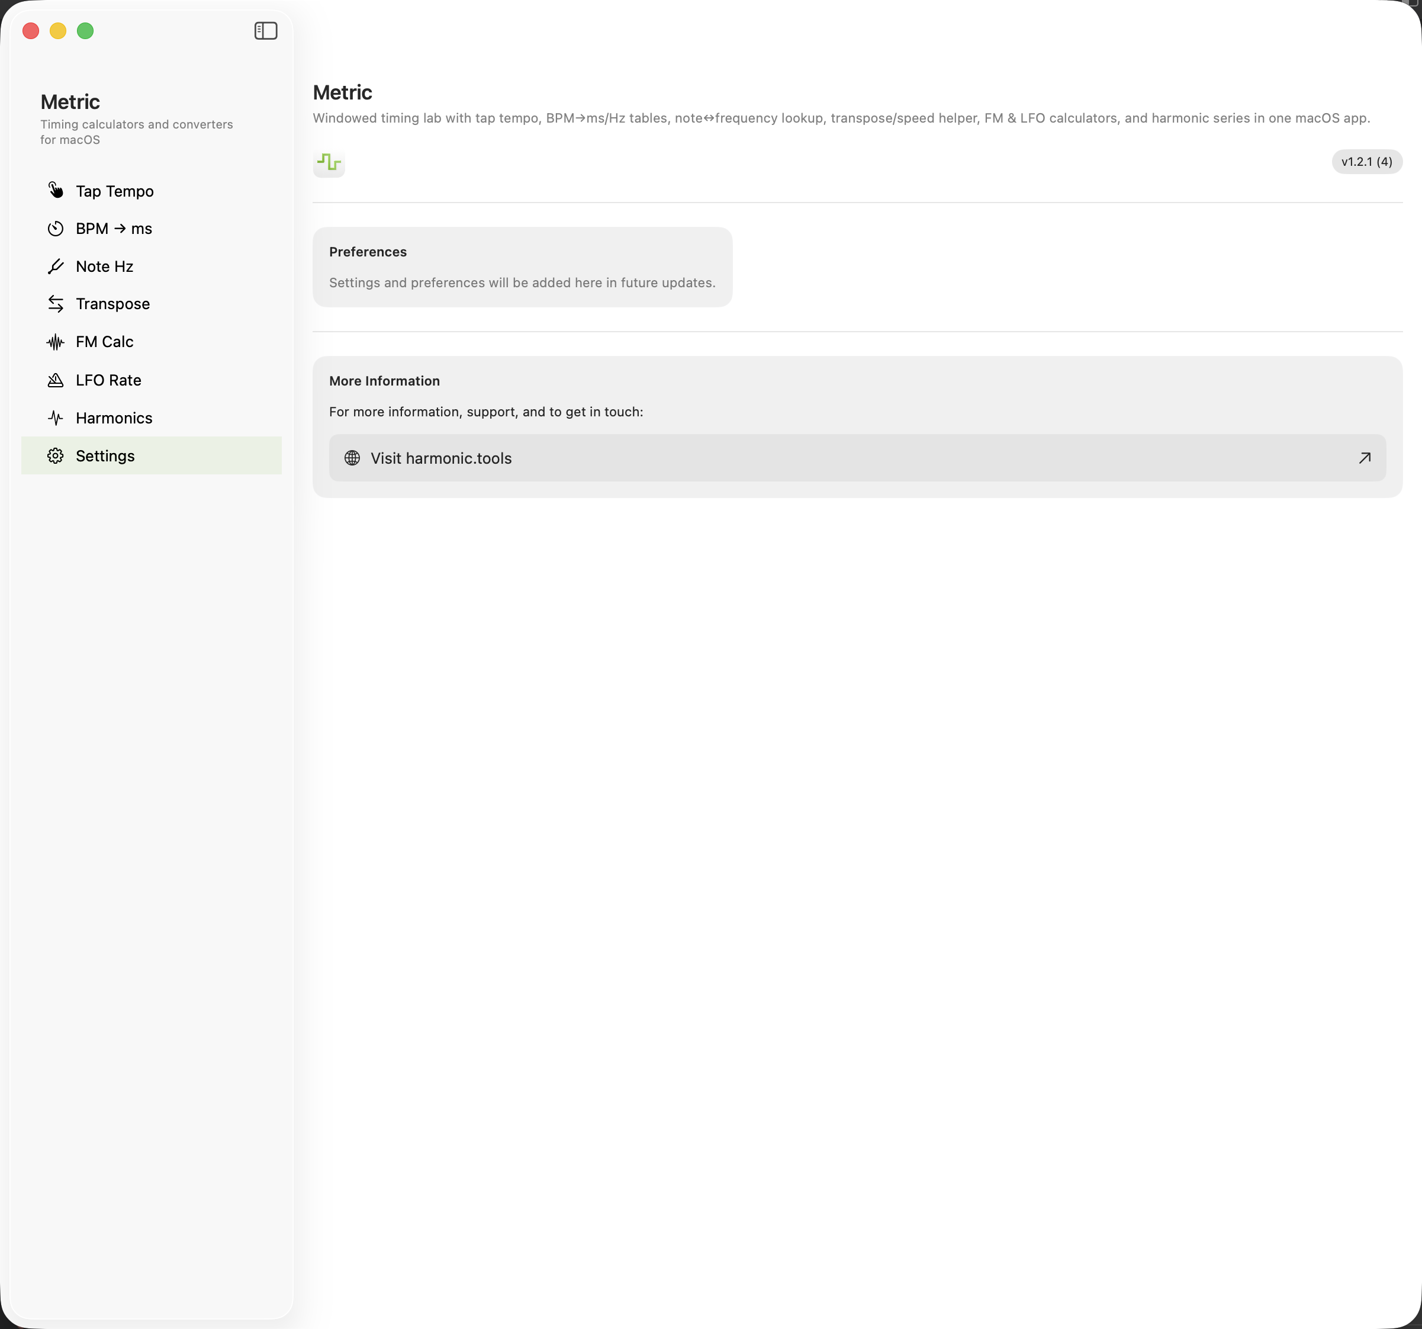Select the Harmonics pulse icon
The height and width of the screenshot is (1329, 1422).
tap(56, 417)
